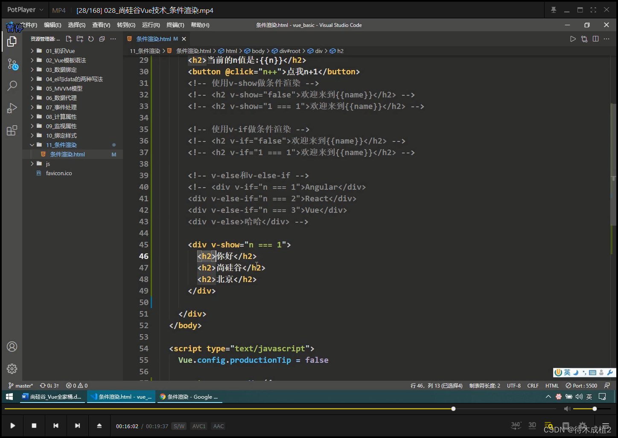This screenshot has width=618, height=438.
Task: Open the Run and Debug view
Action: [x=12, y=108]
